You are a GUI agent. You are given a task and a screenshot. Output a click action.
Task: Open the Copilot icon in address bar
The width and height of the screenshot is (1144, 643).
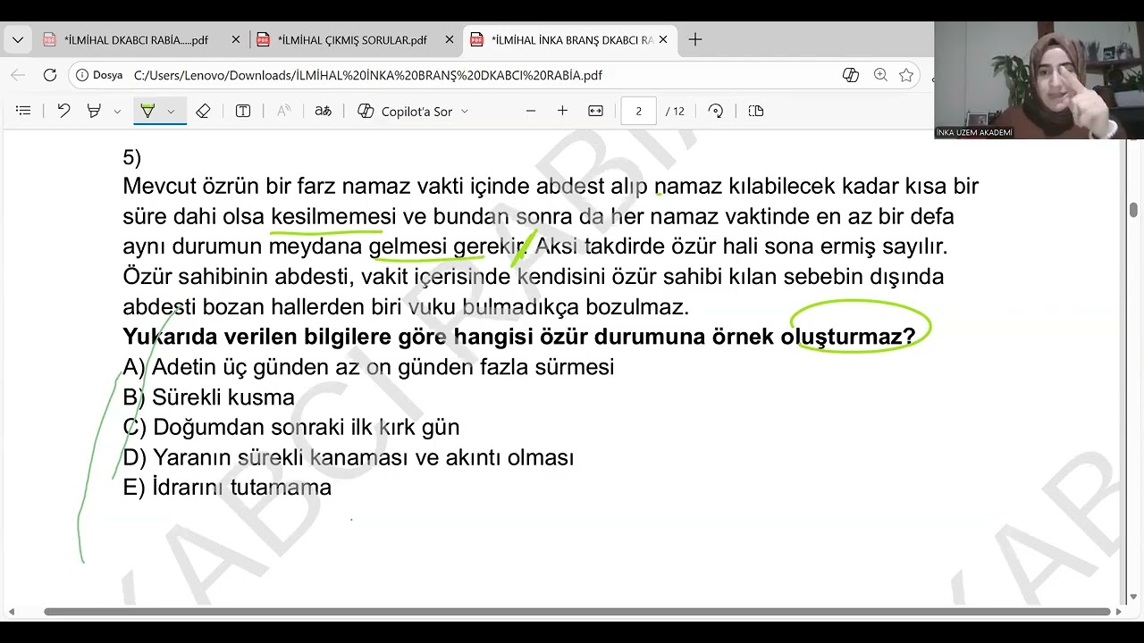point(851,75)
